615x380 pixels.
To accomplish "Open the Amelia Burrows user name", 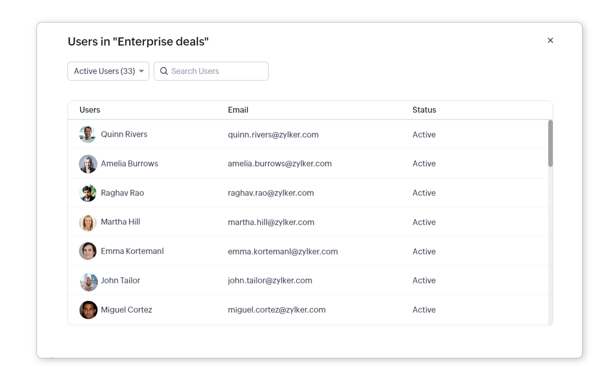I will pyautogui.click(x=129, y=164).
